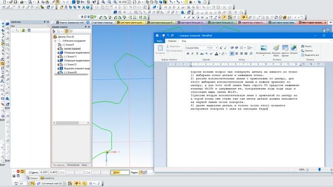The image size is (333, 187).
Task: Toggle the Angle checkbox in property bar
Action: point(112,172)
